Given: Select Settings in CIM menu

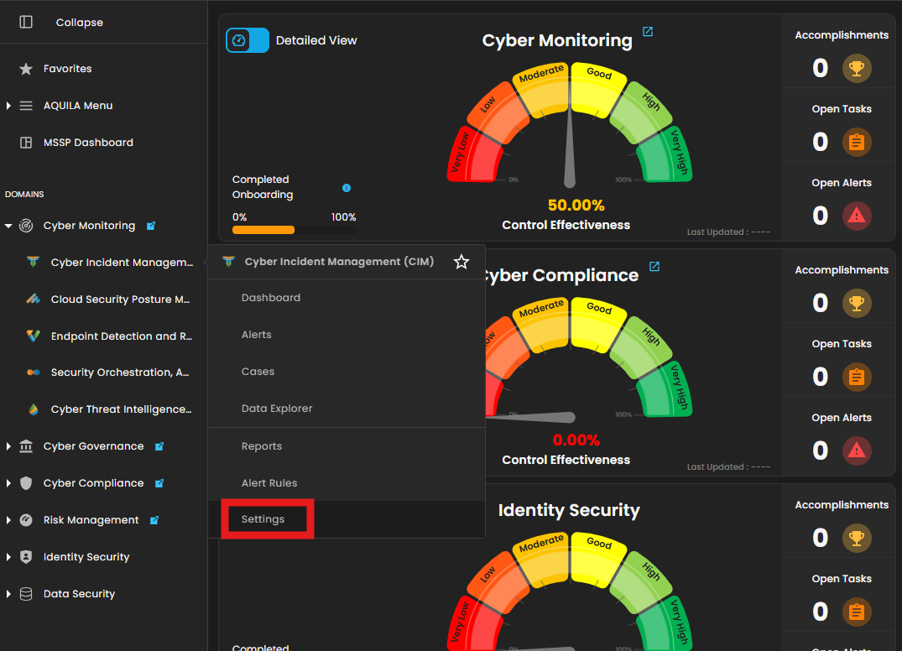Looking at the screenshot, I should coord(263,519).
